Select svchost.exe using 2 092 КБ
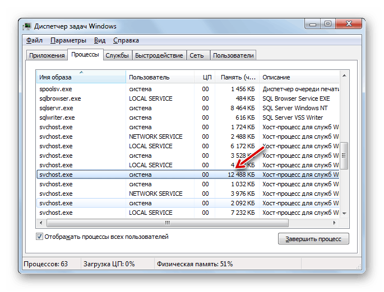 188,203
